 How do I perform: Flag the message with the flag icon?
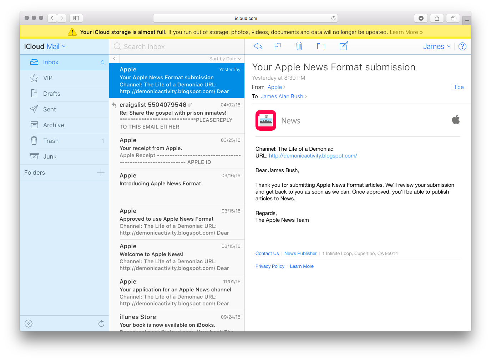click(x=278, y=46)
